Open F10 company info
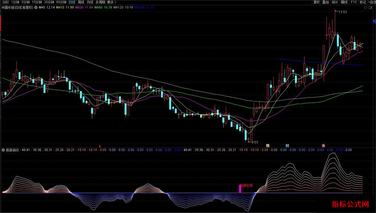The width and height of the screenshot is (376, 213). [x=354, y=2]
